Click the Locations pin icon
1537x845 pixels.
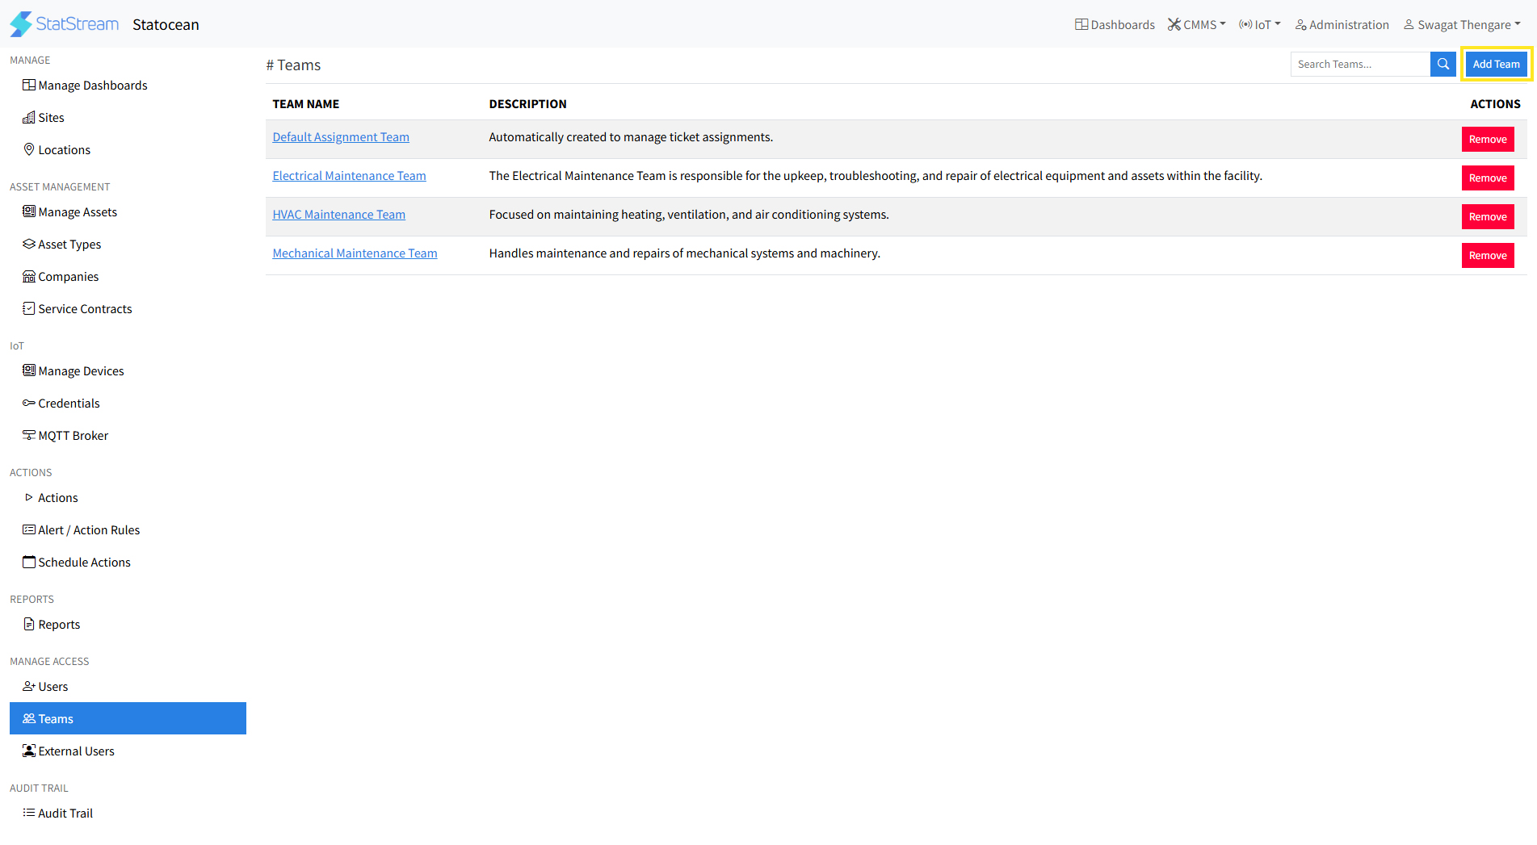[x=29, y=149]
